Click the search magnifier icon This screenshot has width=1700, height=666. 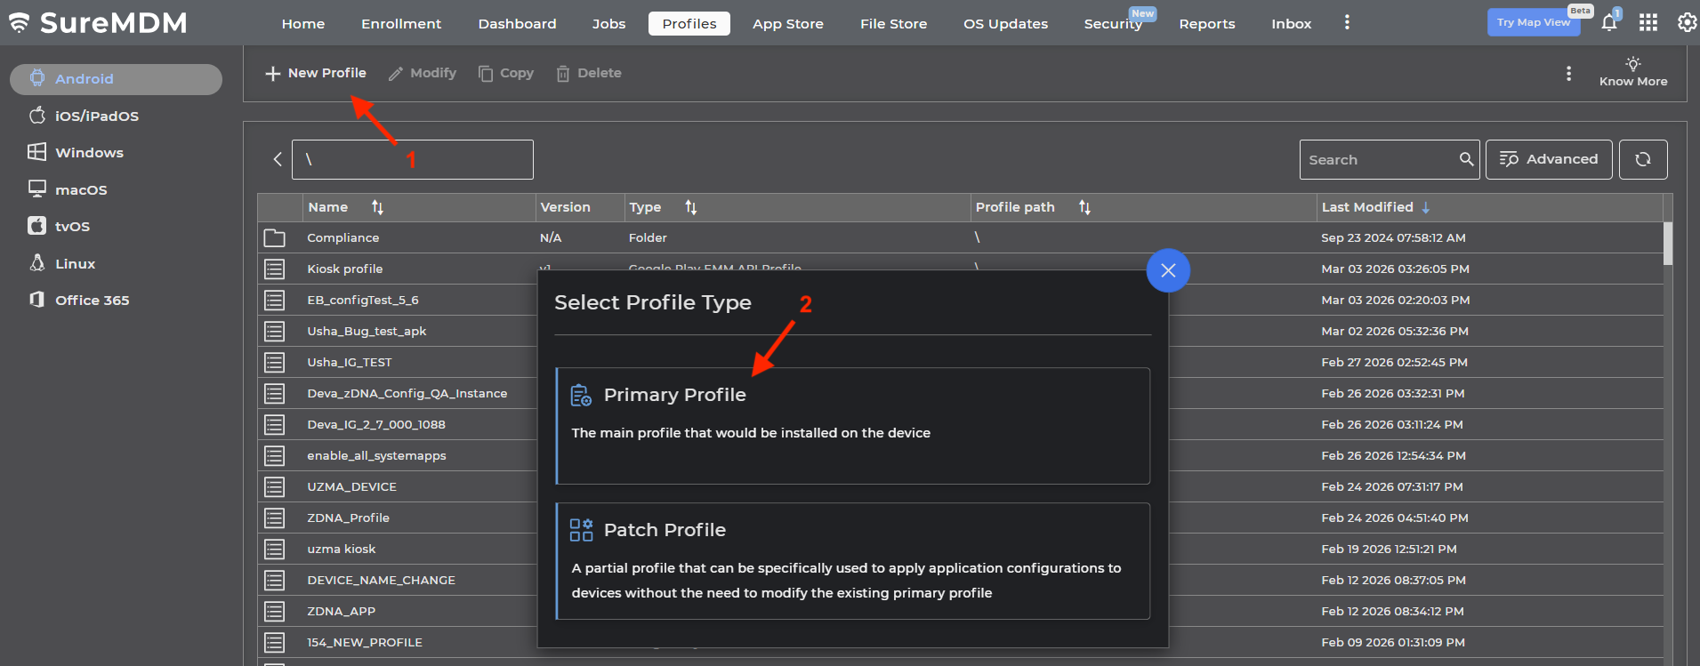pos(1466,159)
